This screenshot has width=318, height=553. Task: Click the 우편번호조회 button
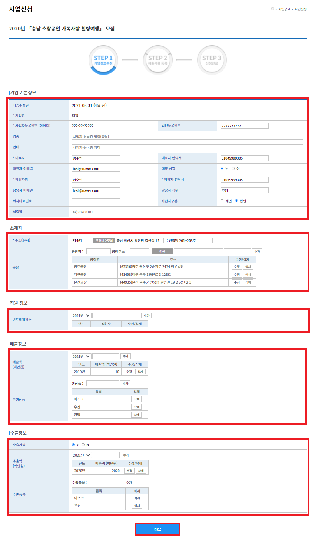104,240
